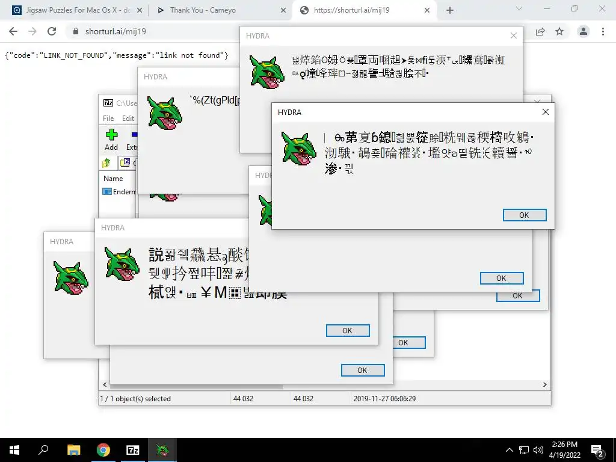This screenshot has width=616, height=462.
Task: Click '1 / 1 object(s) selected' status text
Action: [135, 399]
